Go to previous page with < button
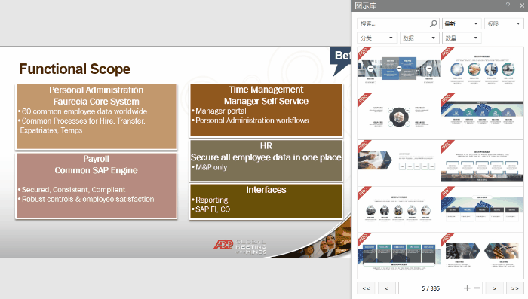The width and height of the screenshot is (528, 299). tap(386, 288)
